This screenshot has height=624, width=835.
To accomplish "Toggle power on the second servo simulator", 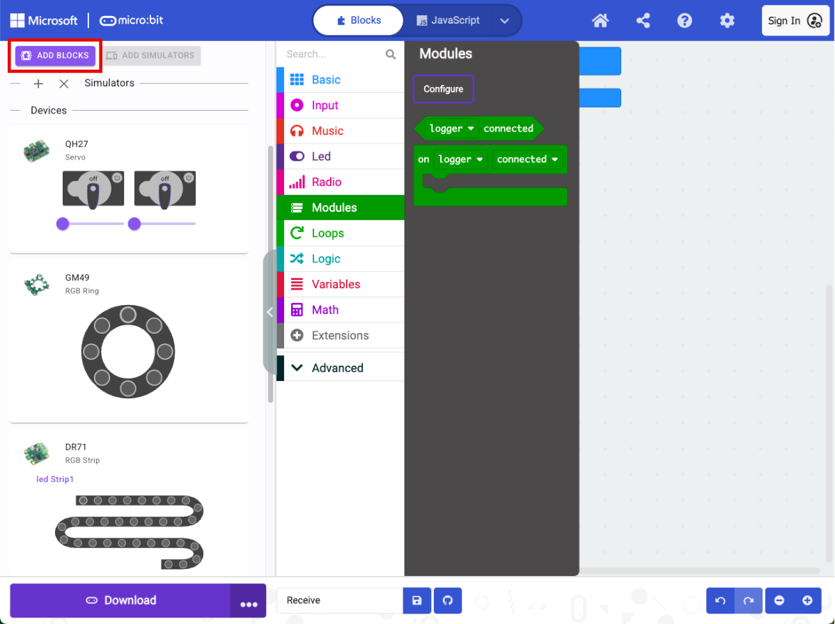I will [x=189, y=178].
